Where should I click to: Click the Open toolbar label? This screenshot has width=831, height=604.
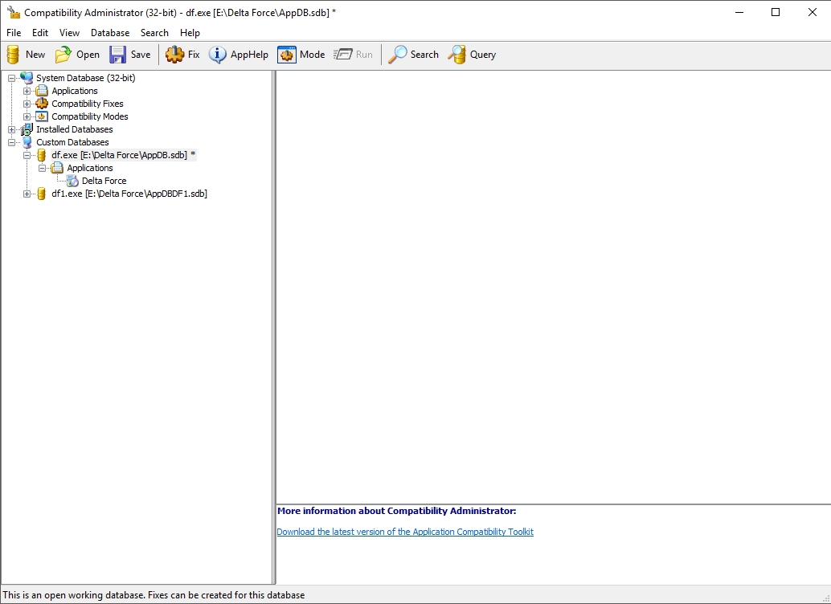coord(88,55)
